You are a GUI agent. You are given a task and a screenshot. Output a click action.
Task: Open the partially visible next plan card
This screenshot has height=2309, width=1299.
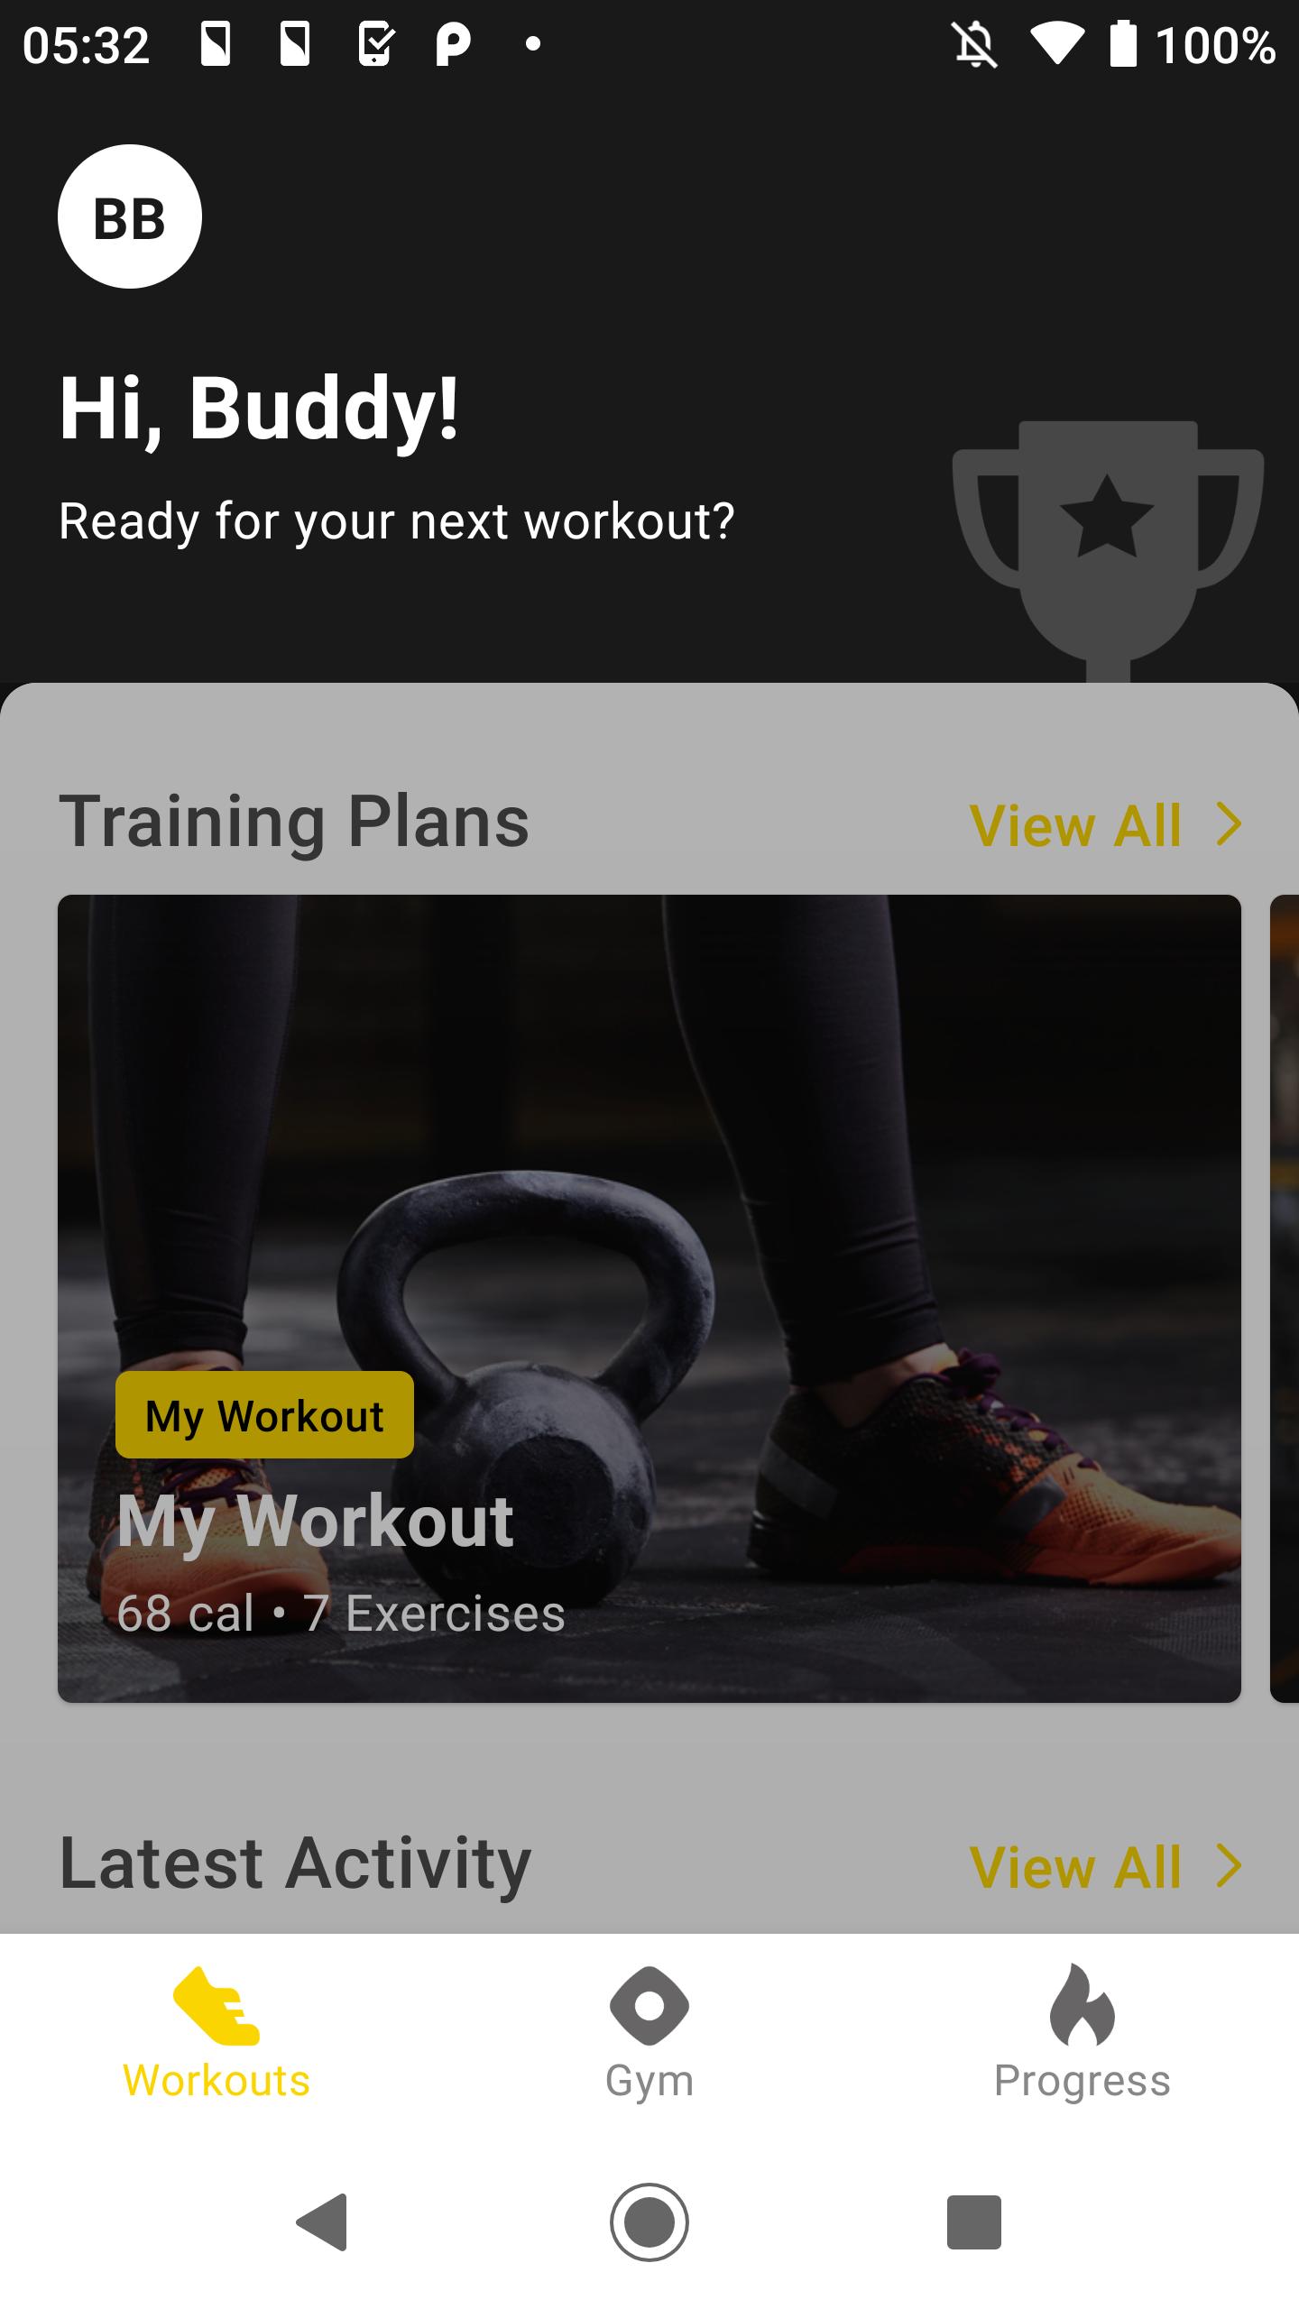1285,1299
